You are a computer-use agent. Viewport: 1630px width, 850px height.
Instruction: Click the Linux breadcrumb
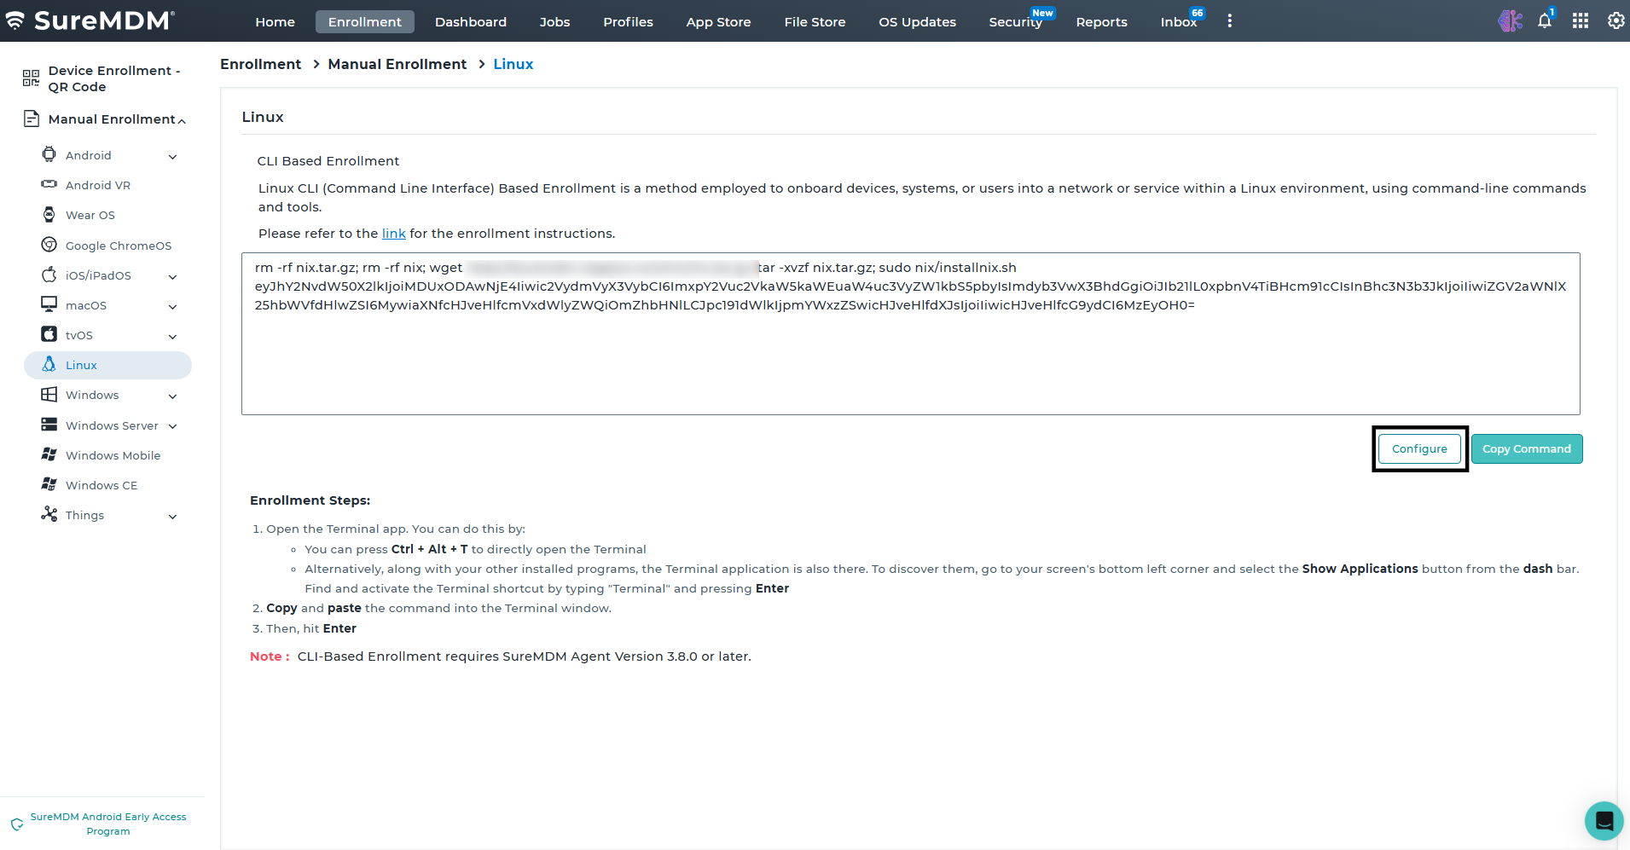pyautogui.click(x=513, y=64)
